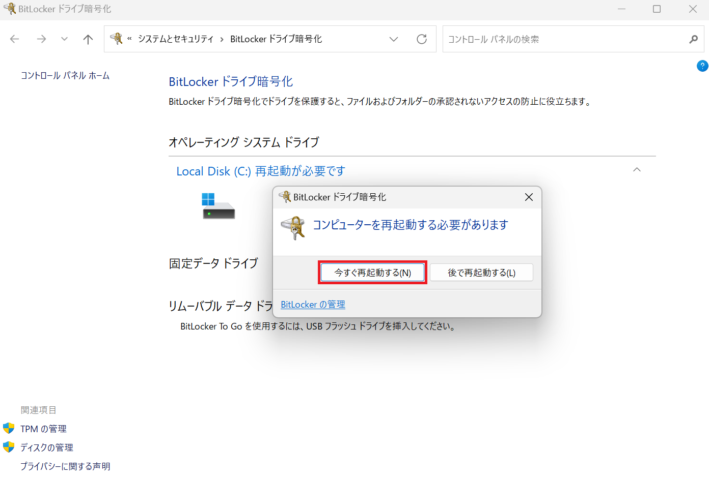709x478 pixels.
Task: Go up one level with up arrow
Action: [88, 39]
